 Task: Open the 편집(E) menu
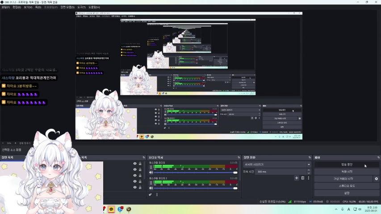(17, 7)
